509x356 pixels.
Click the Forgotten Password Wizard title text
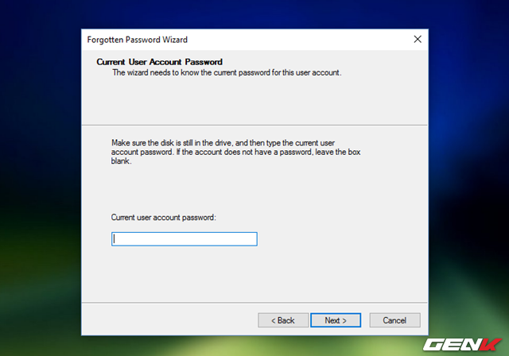[138, 40]
